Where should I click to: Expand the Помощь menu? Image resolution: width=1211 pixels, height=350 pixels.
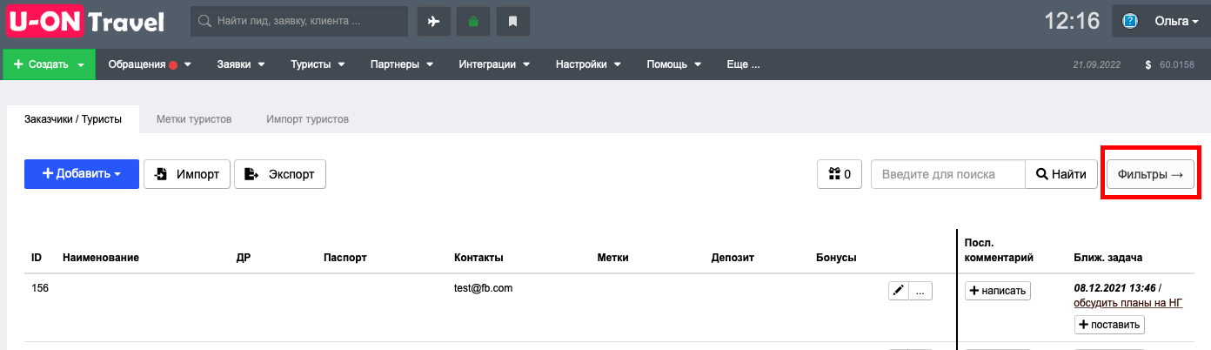673,64
